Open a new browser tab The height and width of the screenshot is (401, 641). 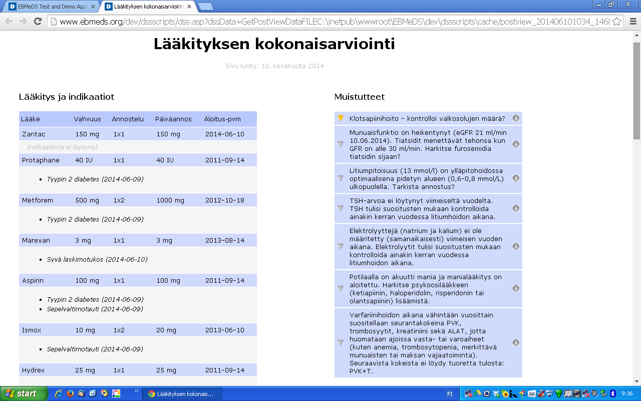205,7
